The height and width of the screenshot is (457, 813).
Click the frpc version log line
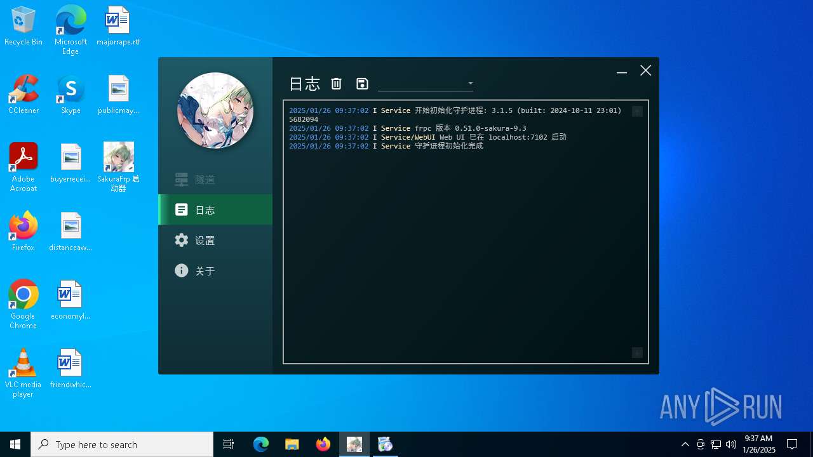coord(408,128)
